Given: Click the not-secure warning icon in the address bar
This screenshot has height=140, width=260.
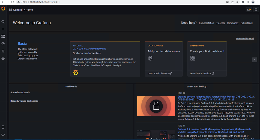Looking at the screenshot, I should [18, 2].
